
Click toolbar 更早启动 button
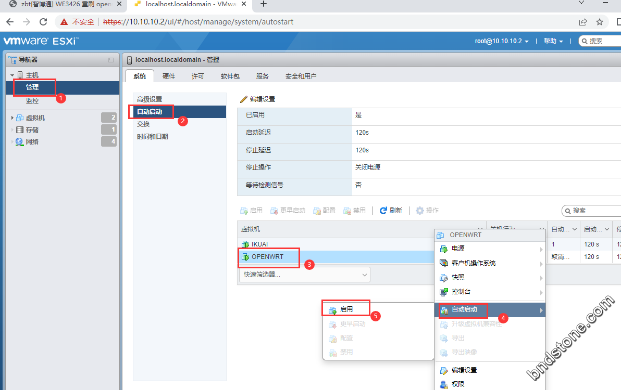pos(288,211)
